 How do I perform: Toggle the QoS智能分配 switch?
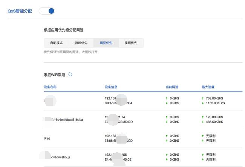point(47,11)
